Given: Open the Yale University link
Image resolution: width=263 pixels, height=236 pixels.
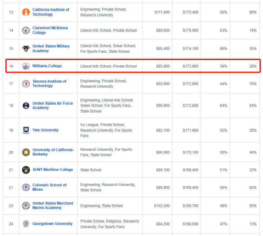Looking at the screenshot, I should tap(45, 130).
